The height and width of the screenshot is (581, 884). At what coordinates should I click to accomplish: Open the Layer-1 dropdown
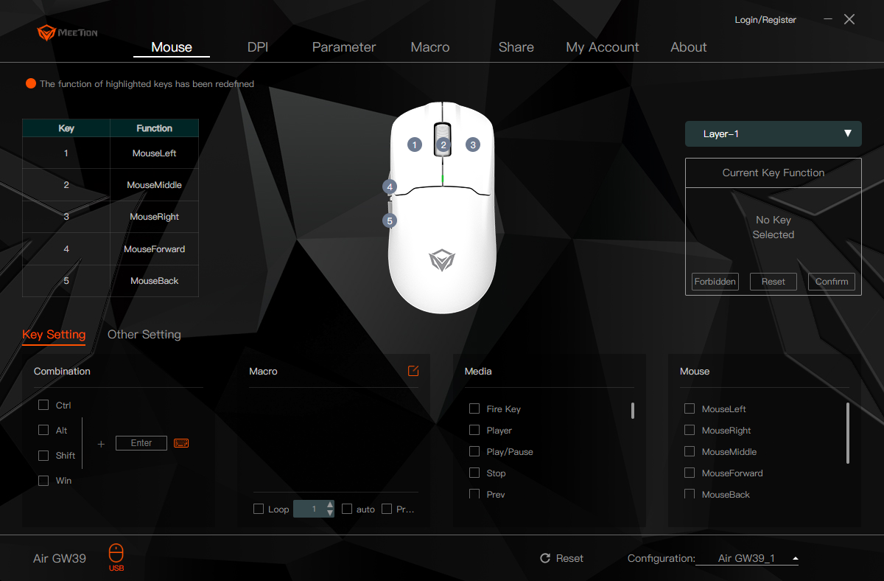[773, 133]
